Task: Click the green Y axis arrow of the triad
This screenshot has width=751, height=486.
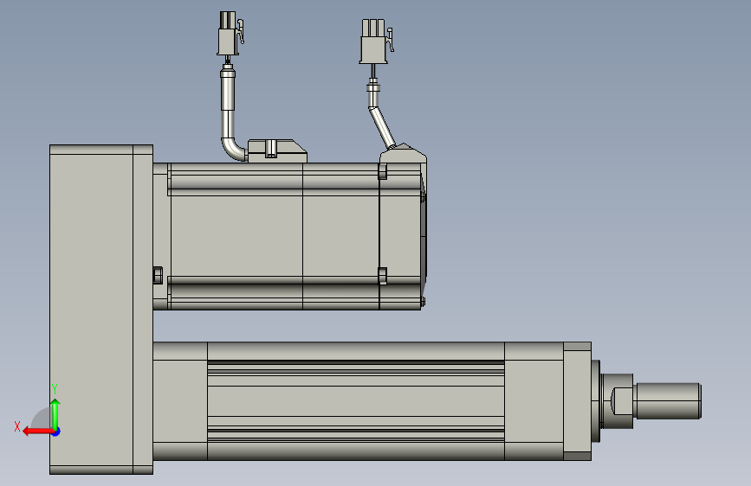Action: point(55,413)
